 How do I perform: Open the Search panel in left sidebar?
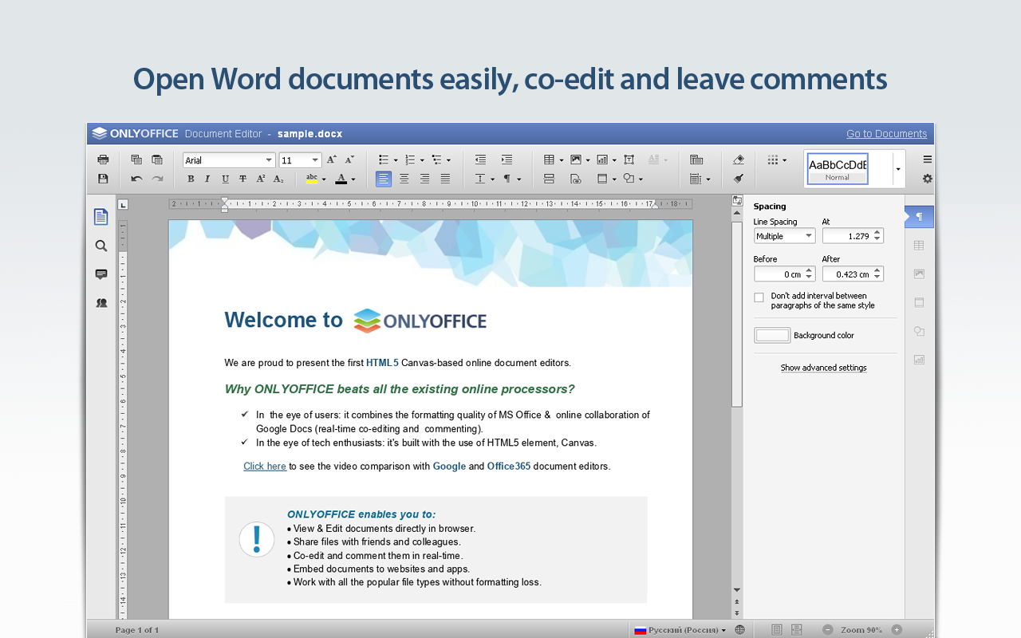tap(101, 246)
